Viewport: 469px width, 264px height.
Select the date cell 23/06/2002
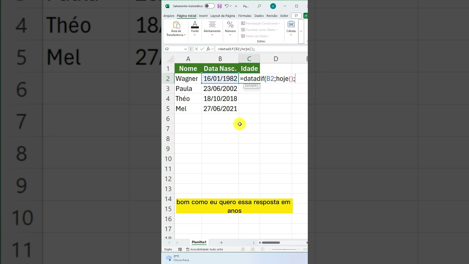coord(220,88)
